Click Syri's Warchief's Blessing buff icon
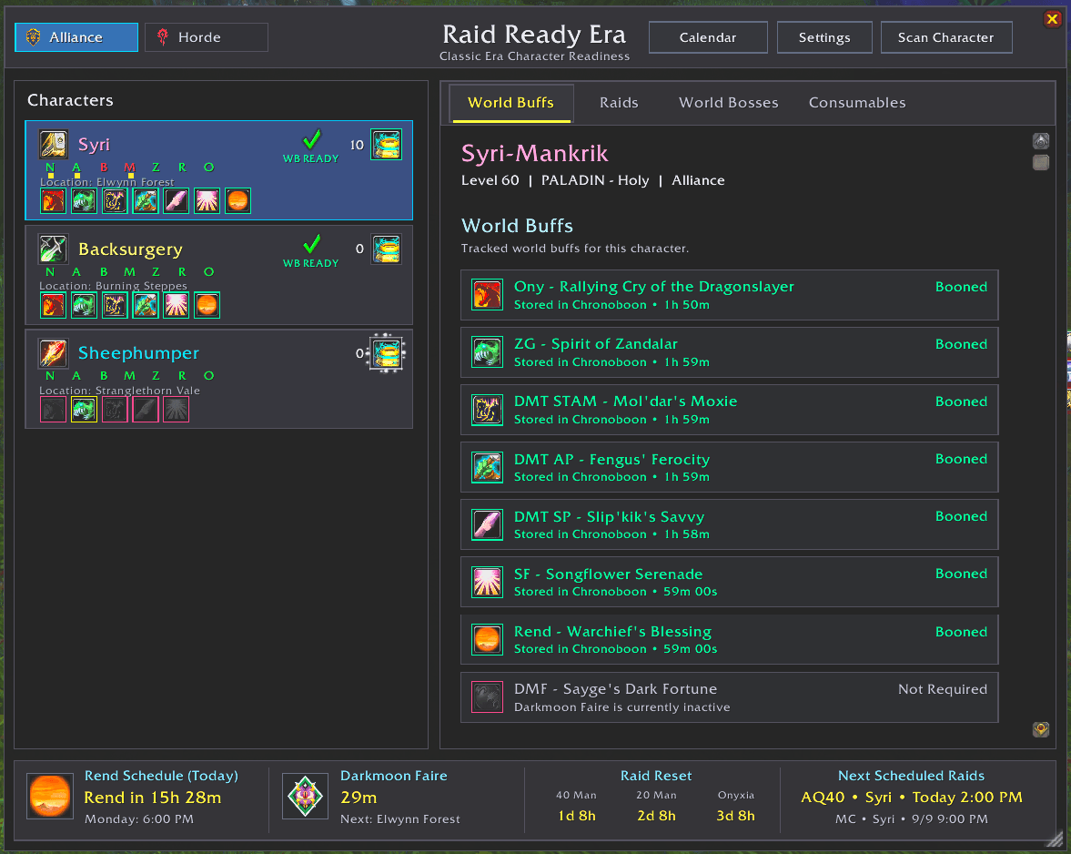Image resolution: width=1071 pixels, height=854 pixels. click(237, 201)
